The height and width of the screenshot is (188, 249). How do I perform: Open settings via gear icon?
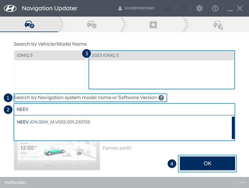click(x=199, y=9)
